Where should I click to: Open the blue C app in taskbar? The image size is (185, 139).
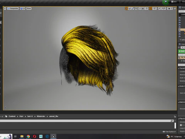47,136
